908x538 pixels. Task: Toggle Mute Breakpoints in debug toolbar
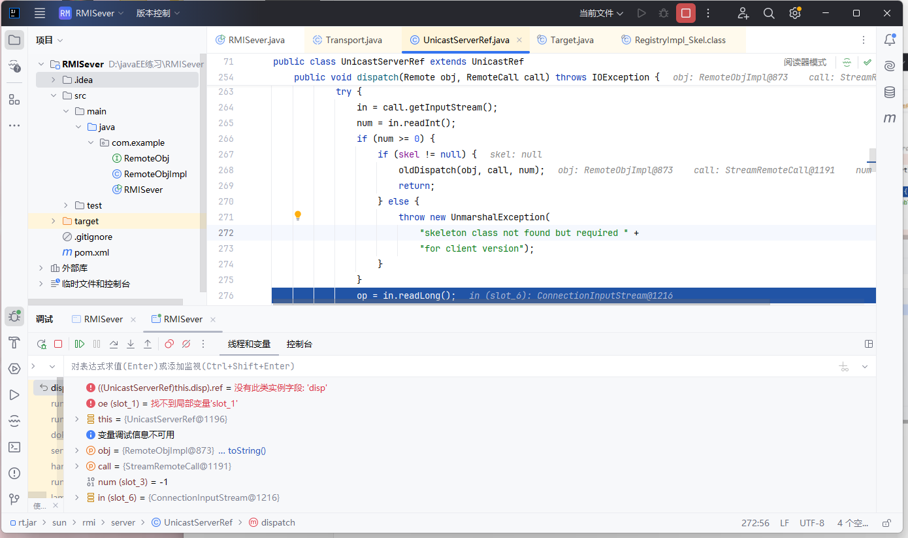(186, 344)
